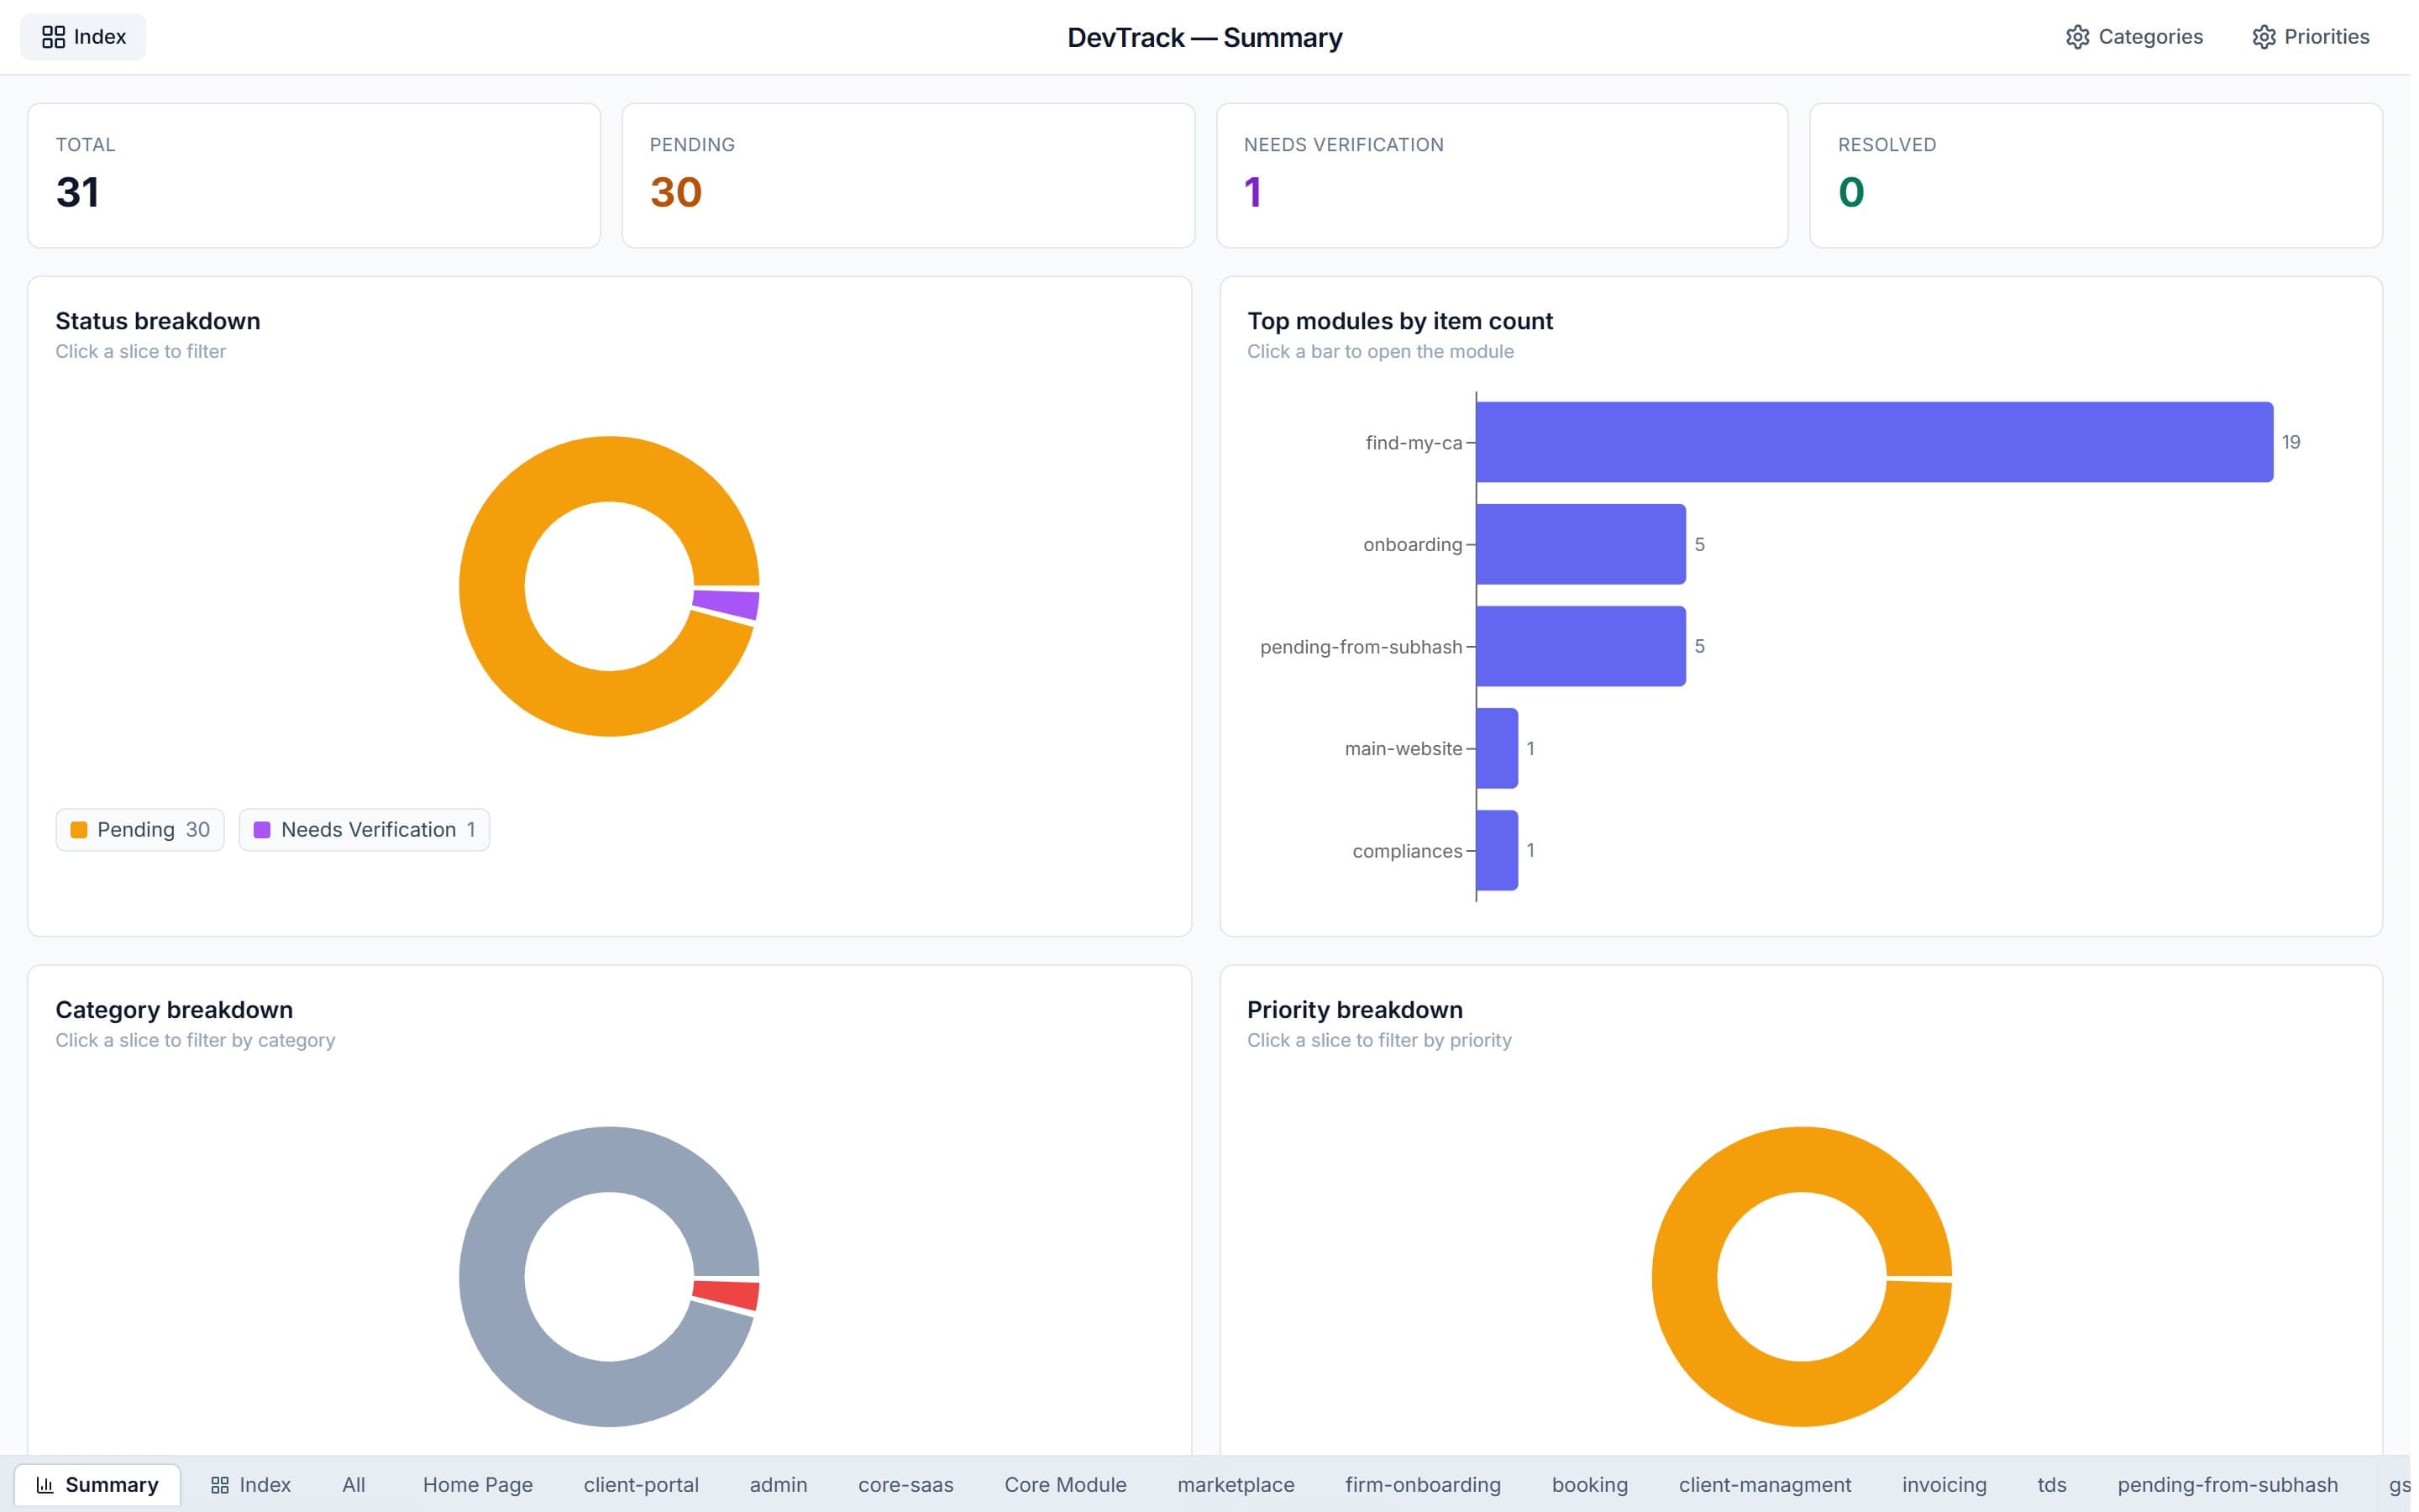Click the Status breakdown heading
Screen dimensions: 2419x1512
coord(158,322)
